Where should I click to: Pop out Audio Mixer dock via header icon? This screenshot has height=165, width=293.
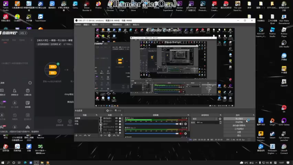pyautogui.click(x=188, y=115)
